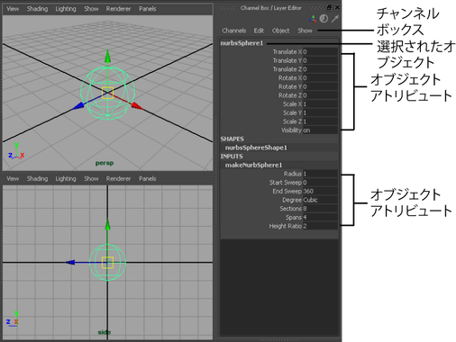Viewport: 456px width, 342px height.
Task: Click the manipulator axes icon in Channel Box
Action: coord(313,19)
